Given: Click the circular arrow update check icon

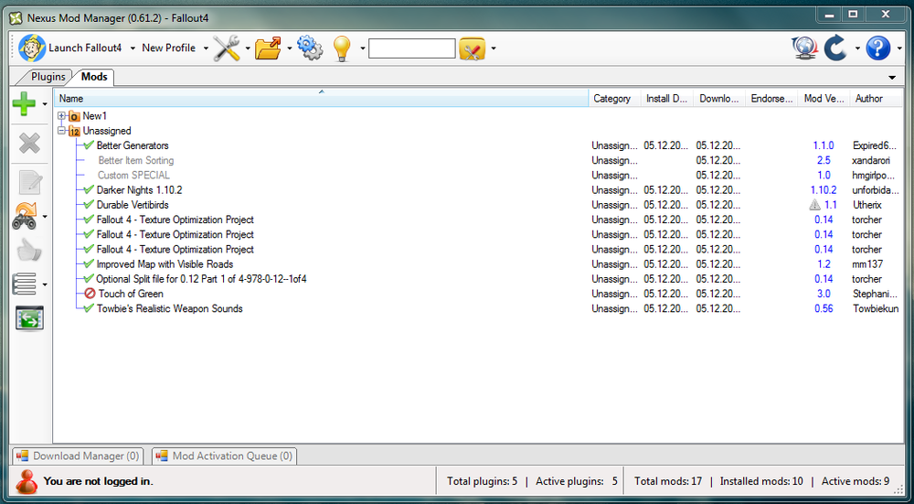Looking at the screenshot, I should (x=834, y=48).
